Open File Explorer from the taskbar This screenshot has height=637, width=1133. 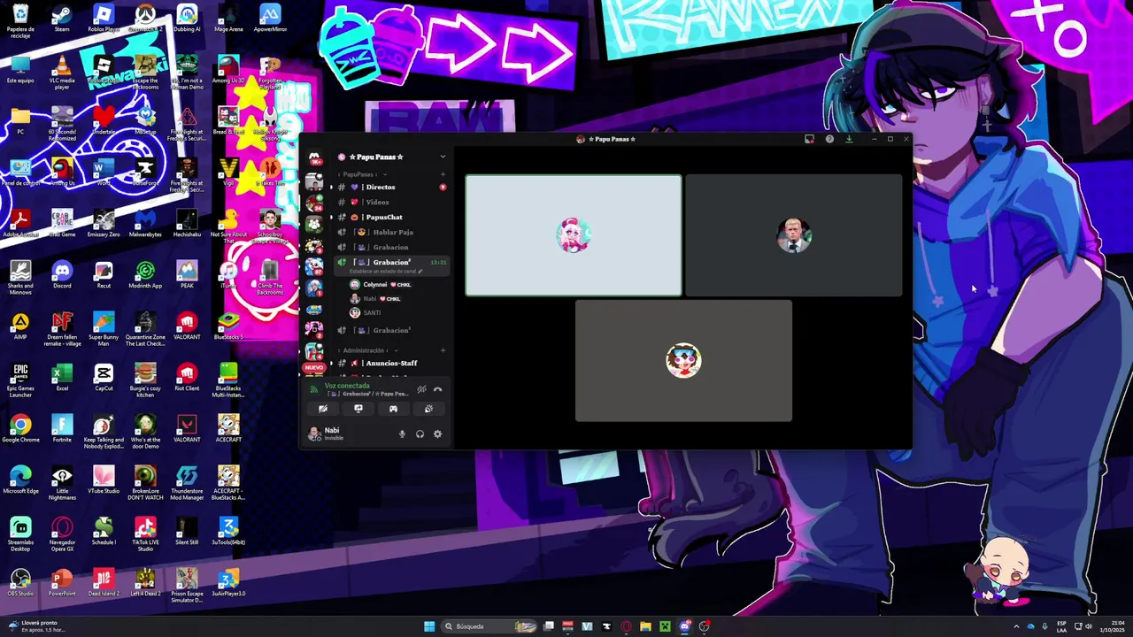645,626
